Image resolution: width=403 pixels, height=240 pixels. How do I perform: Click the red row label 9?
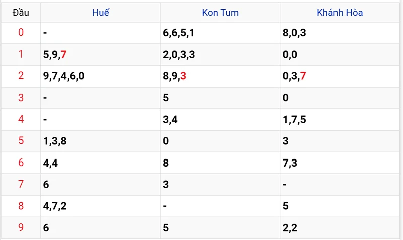tap(21, 228)
